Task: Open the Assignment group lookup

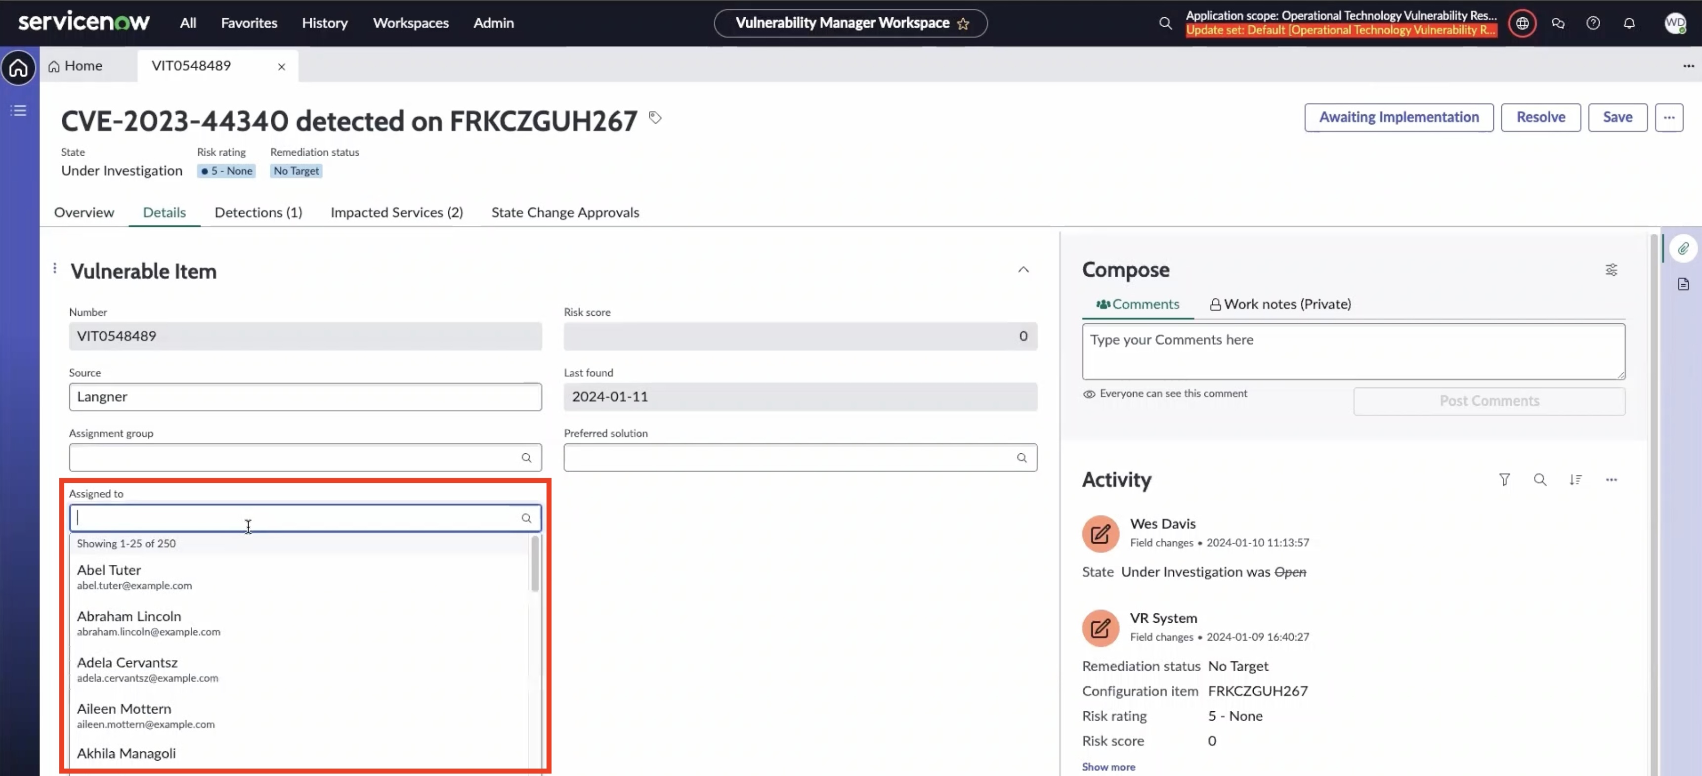Action: [527, 457]
